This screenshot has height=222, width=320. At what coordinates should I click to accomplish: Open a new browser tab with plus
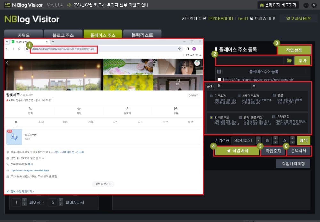[x=53, y=41]
